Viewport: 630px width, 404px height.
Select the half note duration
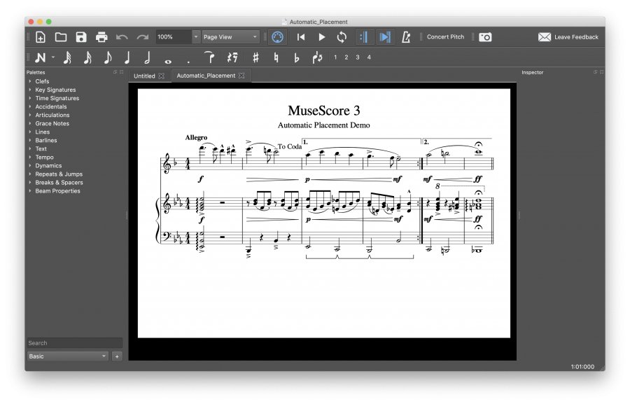pyautogui.click(x=148, y=57)
